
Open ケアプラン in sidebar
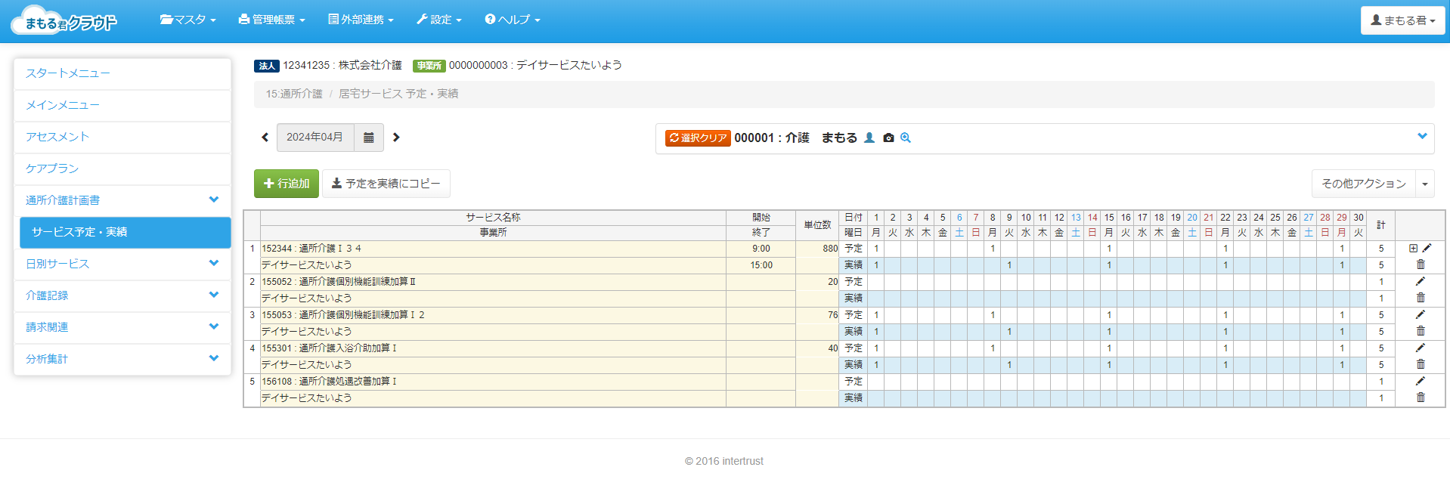click(x=122, y=169)
